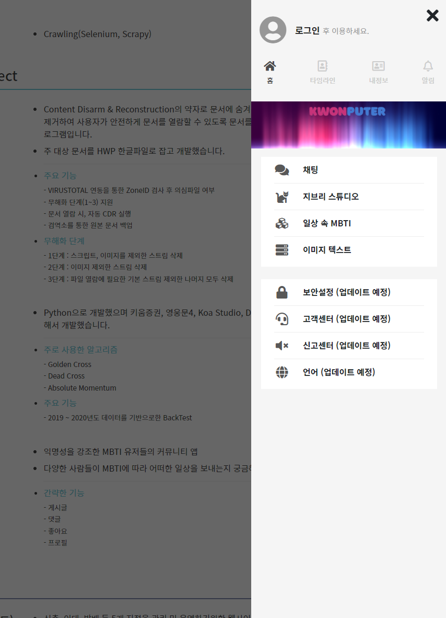Switch to the 타임라인 tab label
The height and width of the screenshot is (618, 446).
click(322, 81)
